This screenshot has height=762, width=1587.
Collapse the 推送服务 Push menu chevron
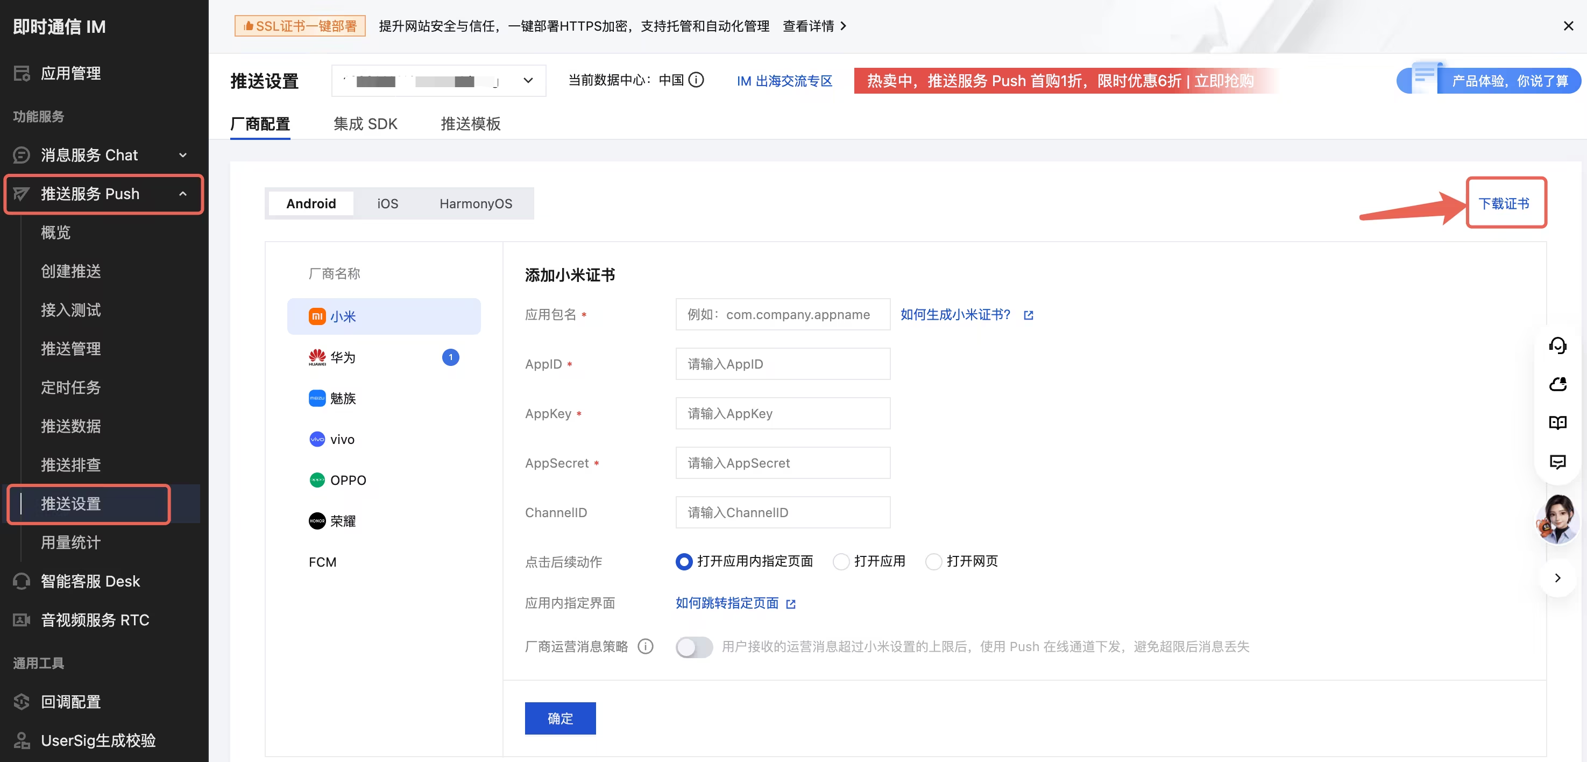click(x=183, y=194)
